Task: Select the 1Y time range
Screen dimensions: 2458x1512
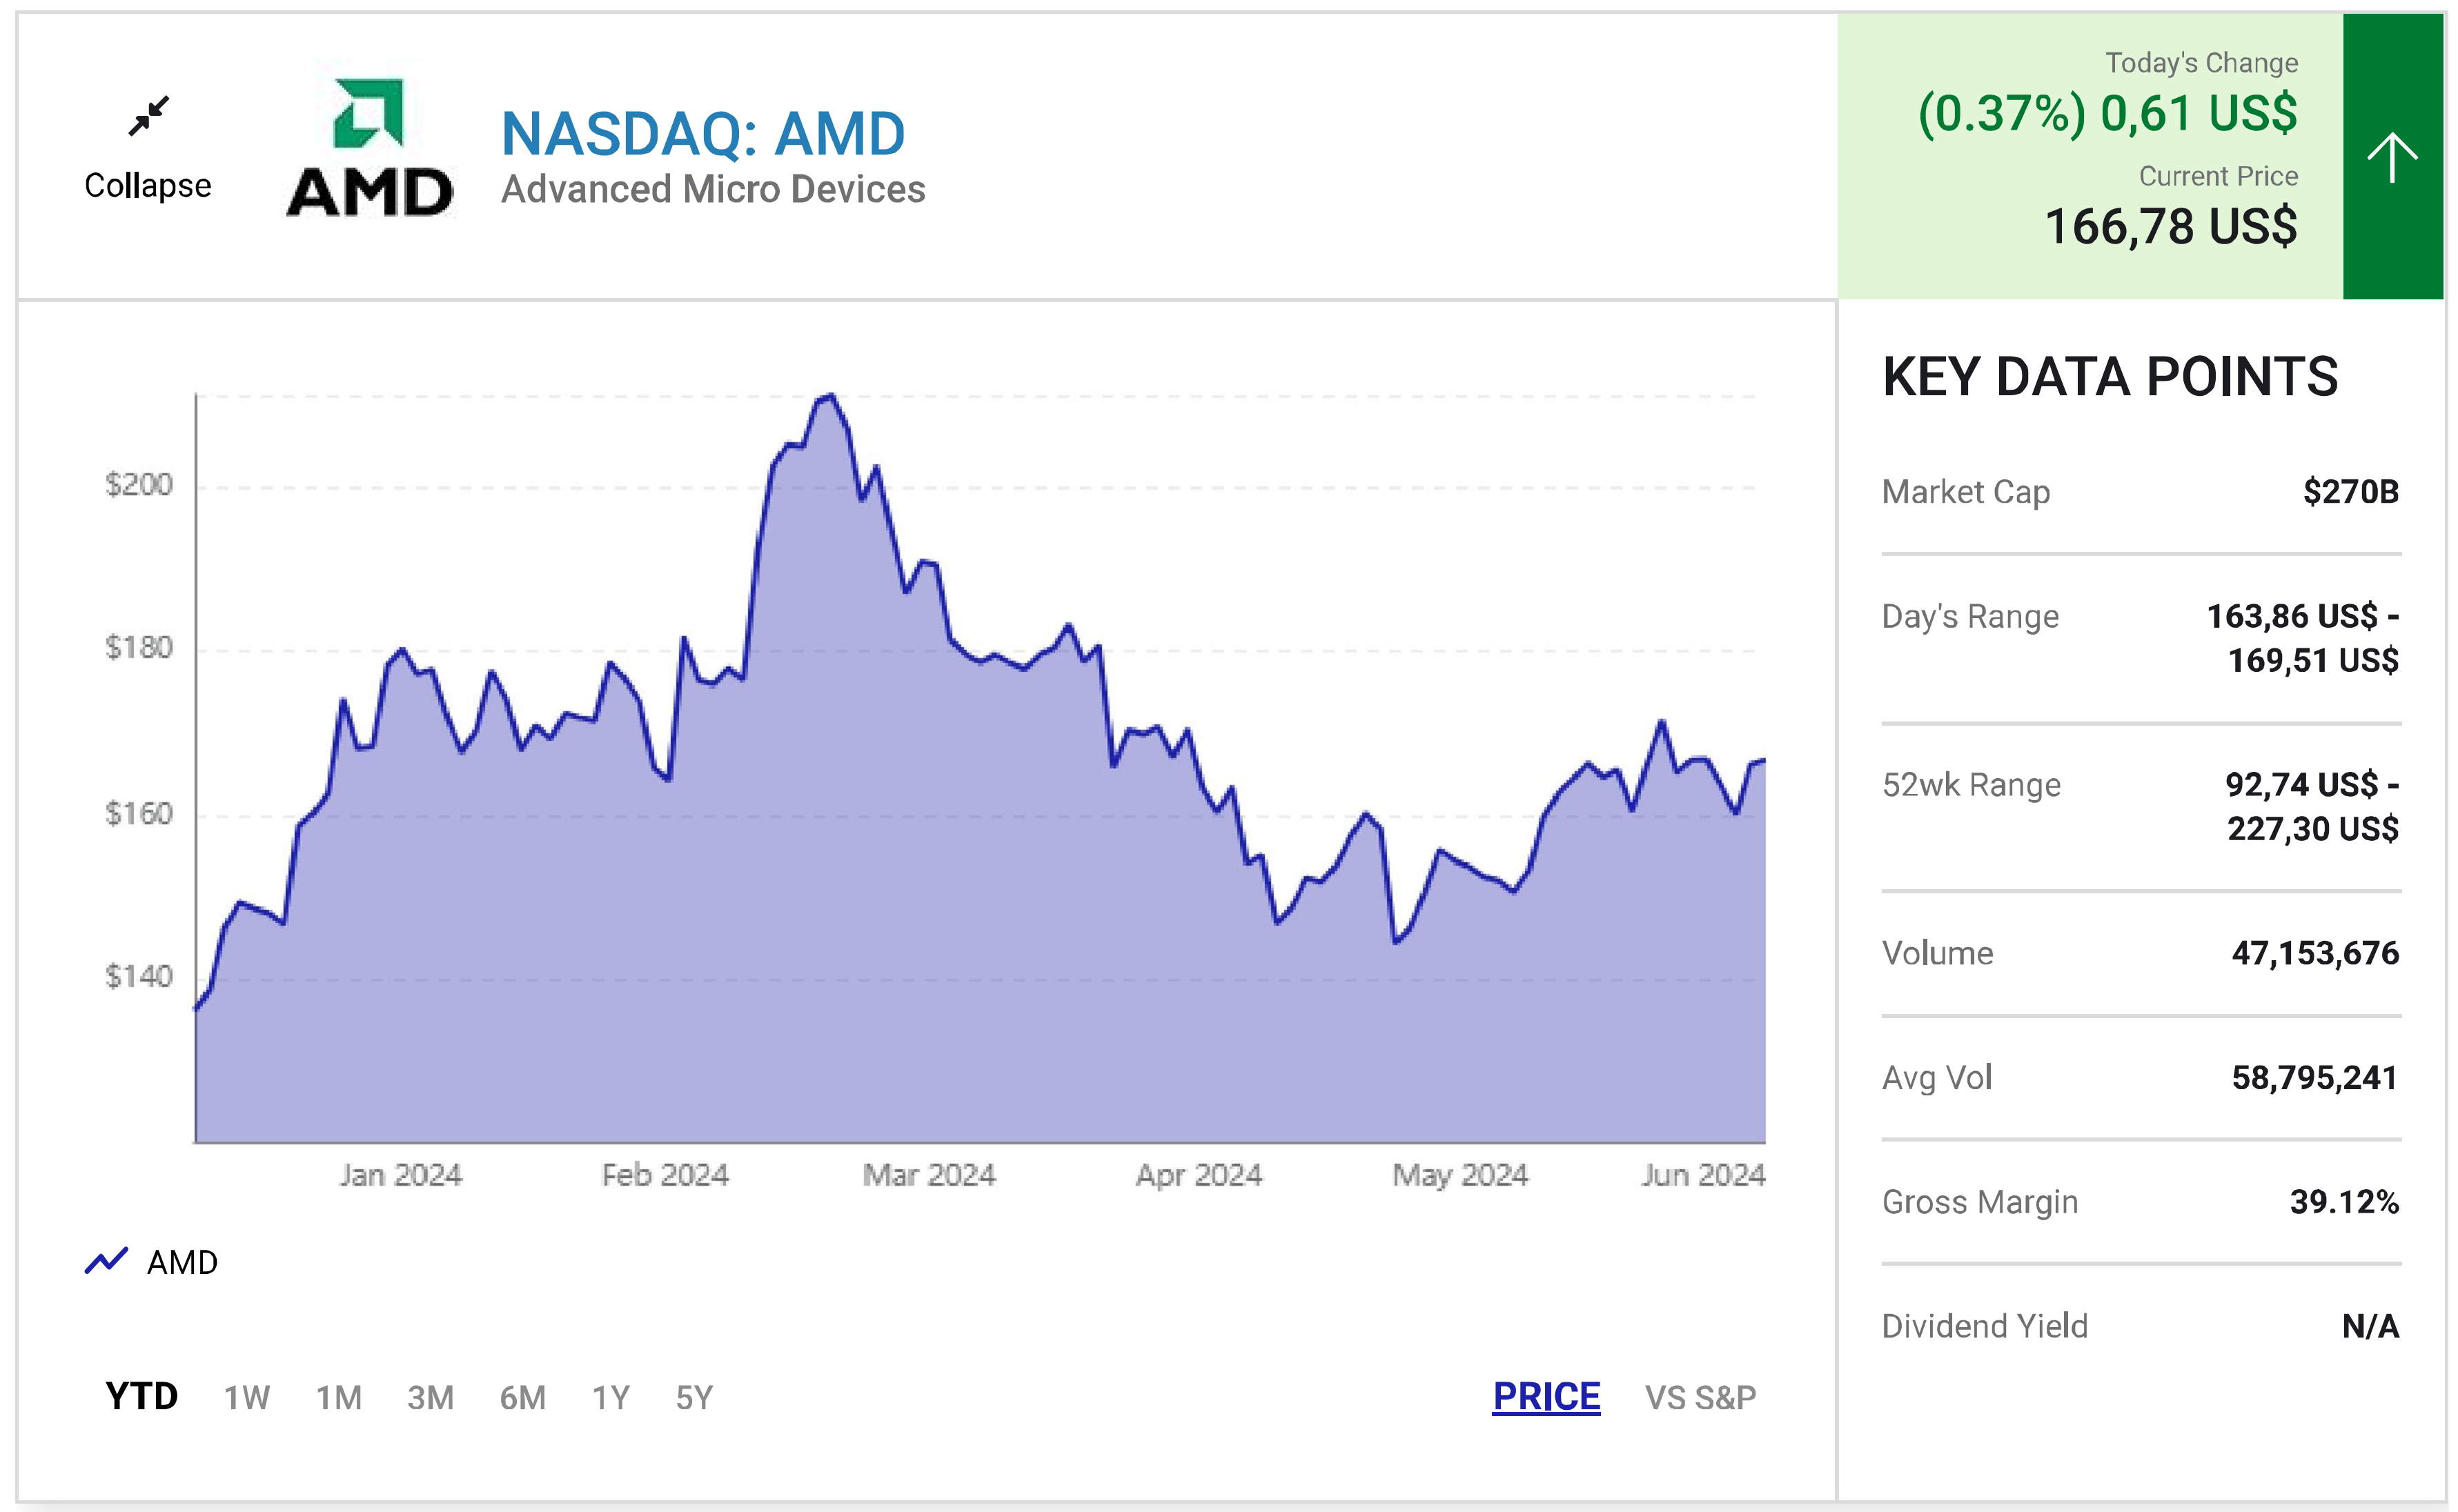Action: click(610, 1397)
